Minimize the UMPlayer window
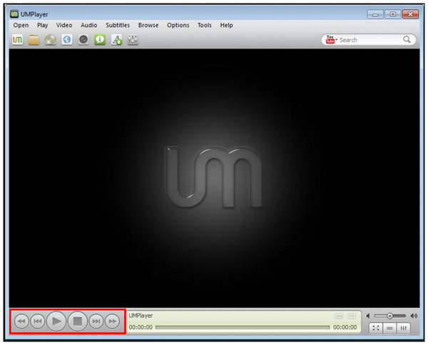Image resolution: width=428 pixels, height=345 pixels. point(375,14)
